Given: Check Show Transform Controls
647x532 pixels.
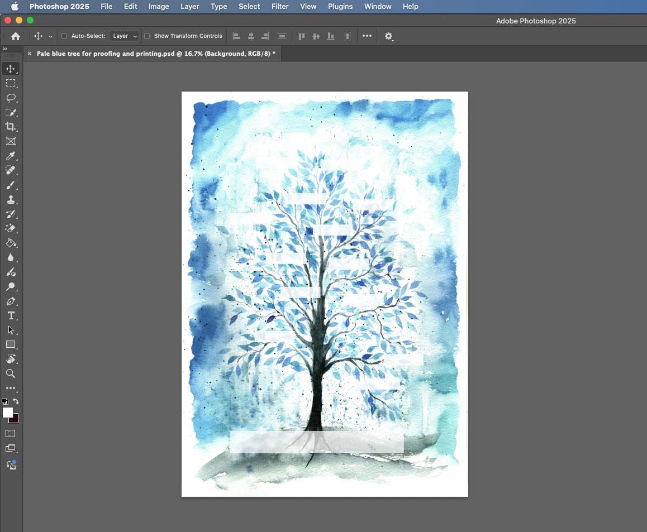Looking at the screenshot, I should point(147,36).
